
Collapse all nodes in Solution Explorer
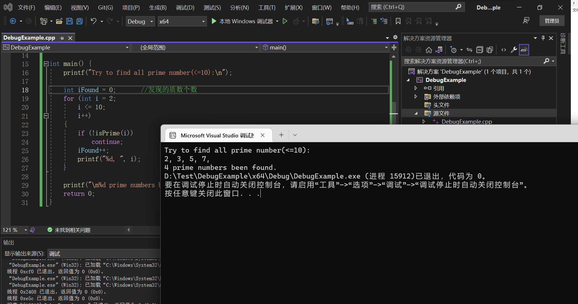(x=480, y=50)
